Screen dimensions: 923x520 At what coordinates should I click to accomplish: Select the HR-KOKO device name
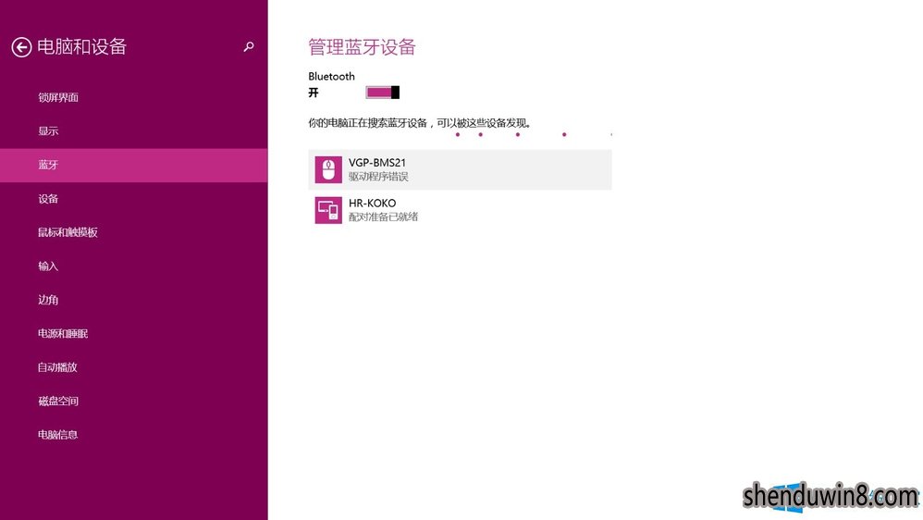tap(372, 204)
